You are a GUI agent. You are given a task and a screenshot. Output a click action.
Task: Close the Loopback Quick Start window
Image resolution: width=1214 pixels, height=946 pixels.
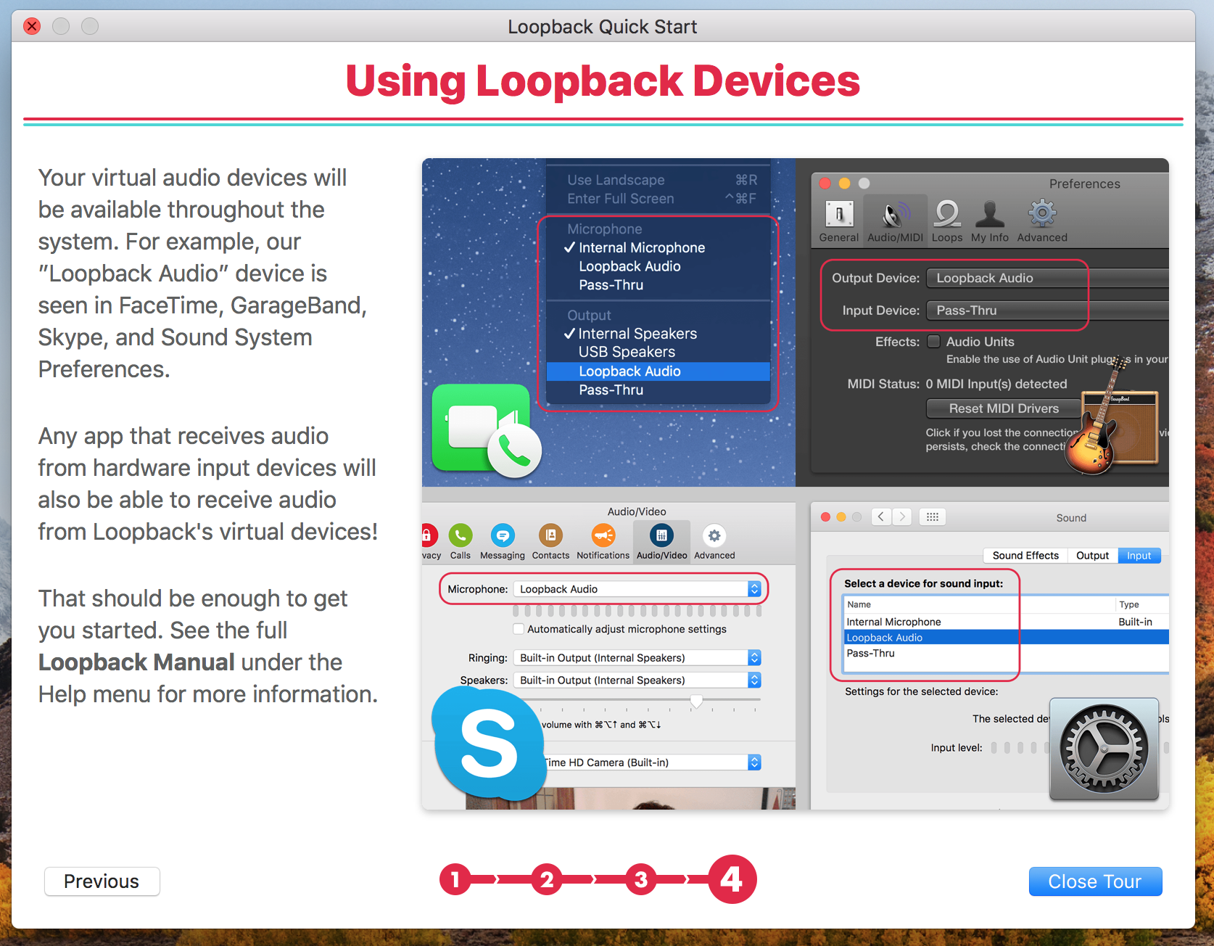[32, 26]
